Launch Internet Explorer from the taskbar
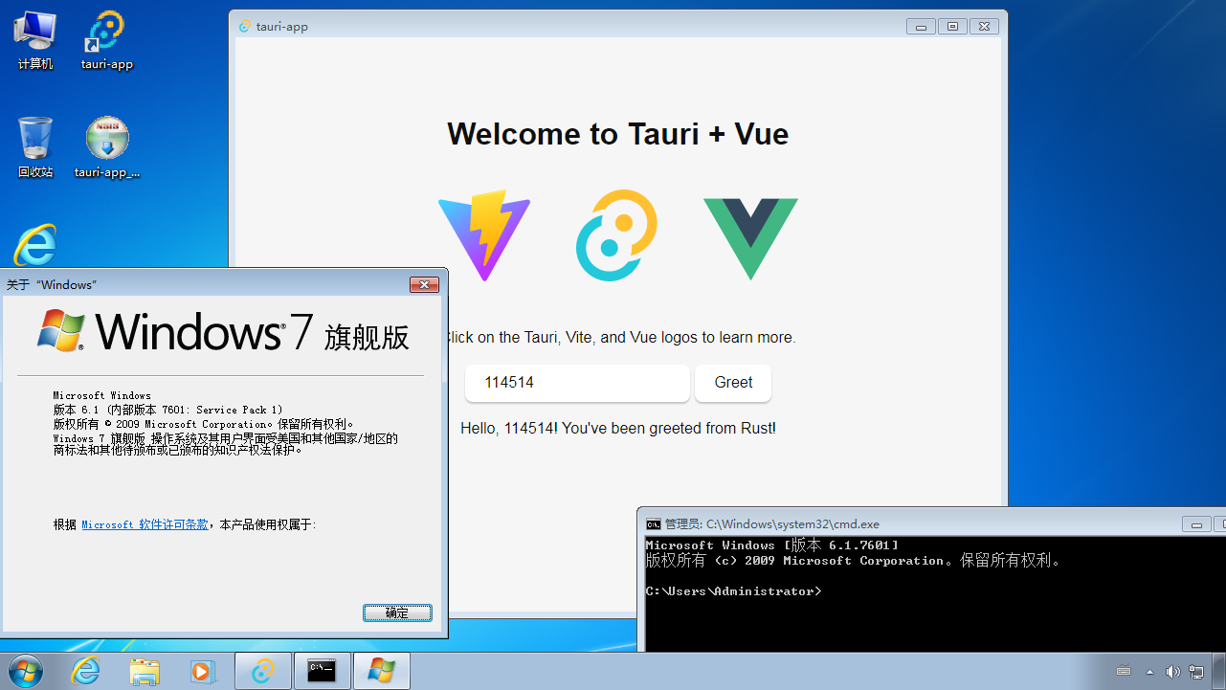This screenshot has height=690, width=1226. 86,671
